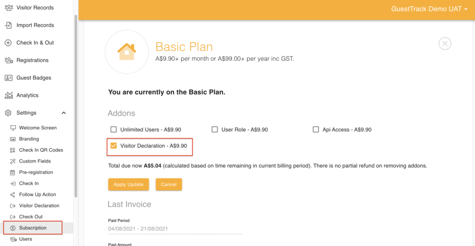Screen dimensions: 475x246
Task: Enable the Api Access addon checkbox
Action: [316, 130]
